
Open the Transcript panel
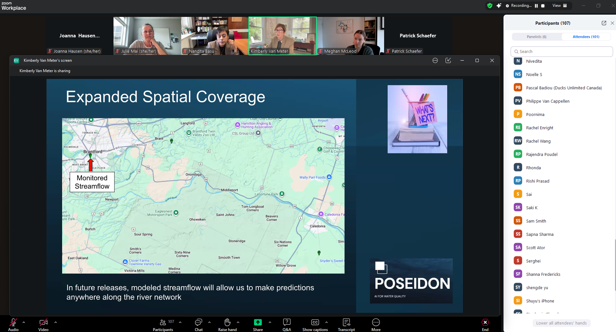coord(346,322)
